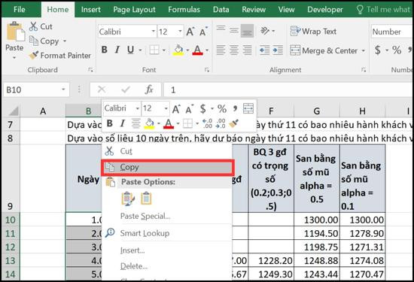Open Clipboard dialog launcher

(x=90, y=70)
